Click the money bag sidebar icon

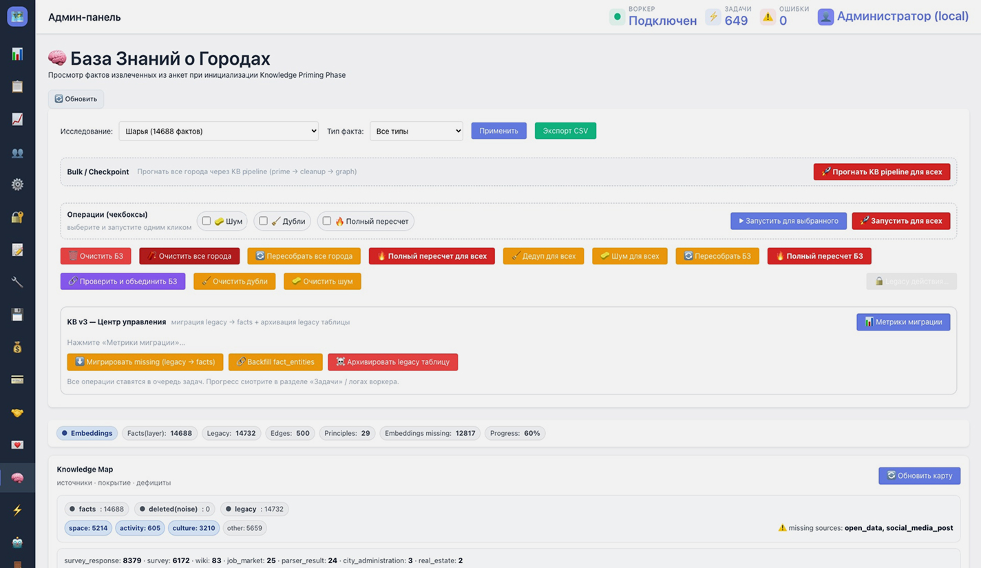click(17, 347)
